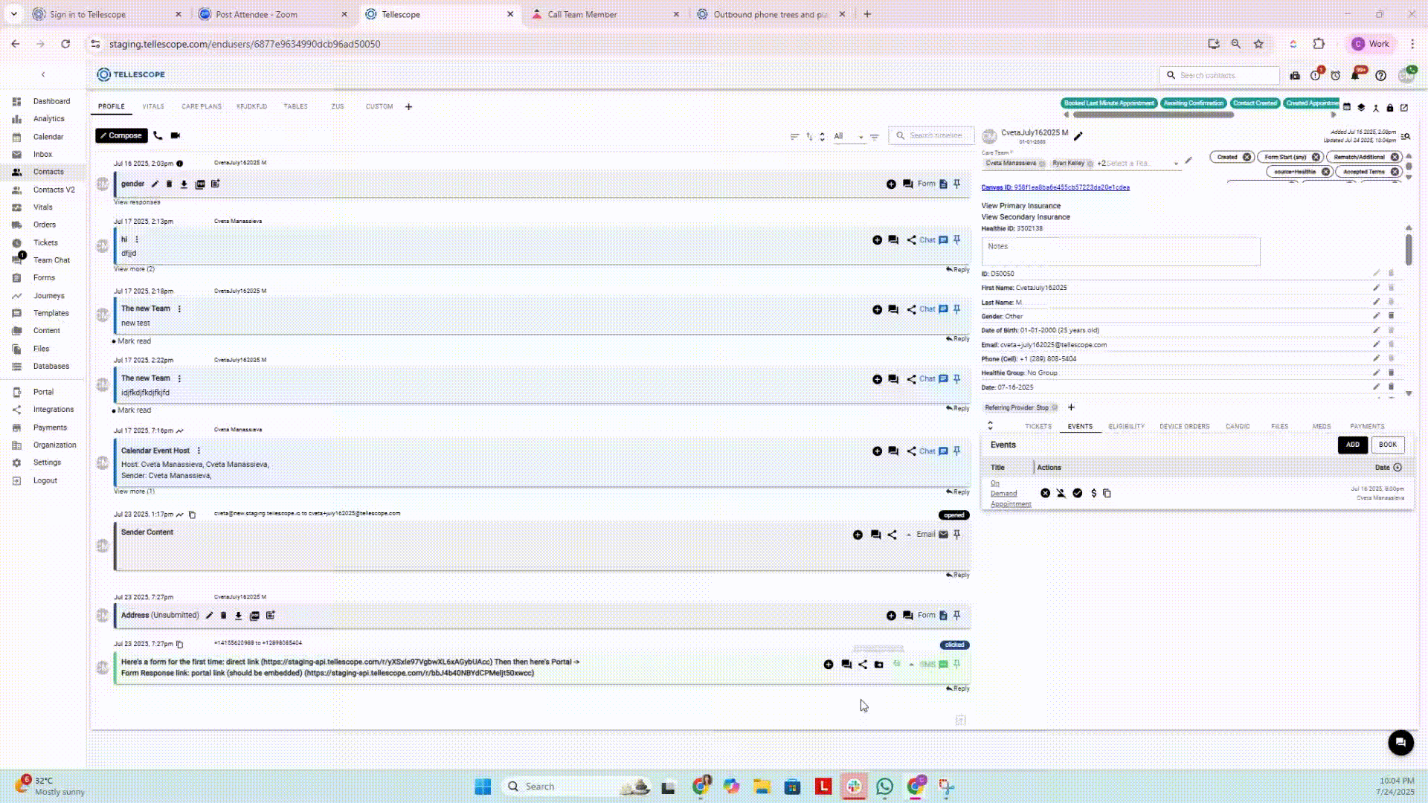Pin the gender form timeline entry

[957, 184]
